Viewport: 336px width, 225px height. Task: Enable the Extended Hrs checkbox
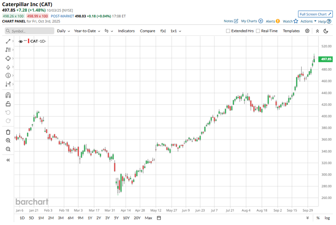pyautogui.click(x=228, y=31)
